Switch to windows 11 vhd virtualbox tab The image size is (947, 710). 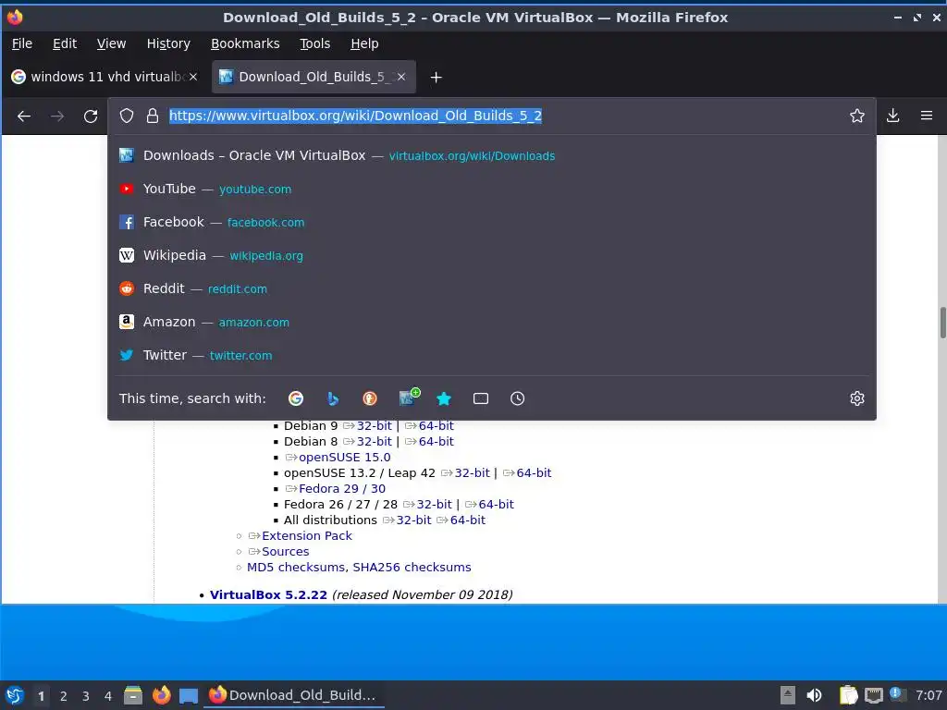pos(104,77)
